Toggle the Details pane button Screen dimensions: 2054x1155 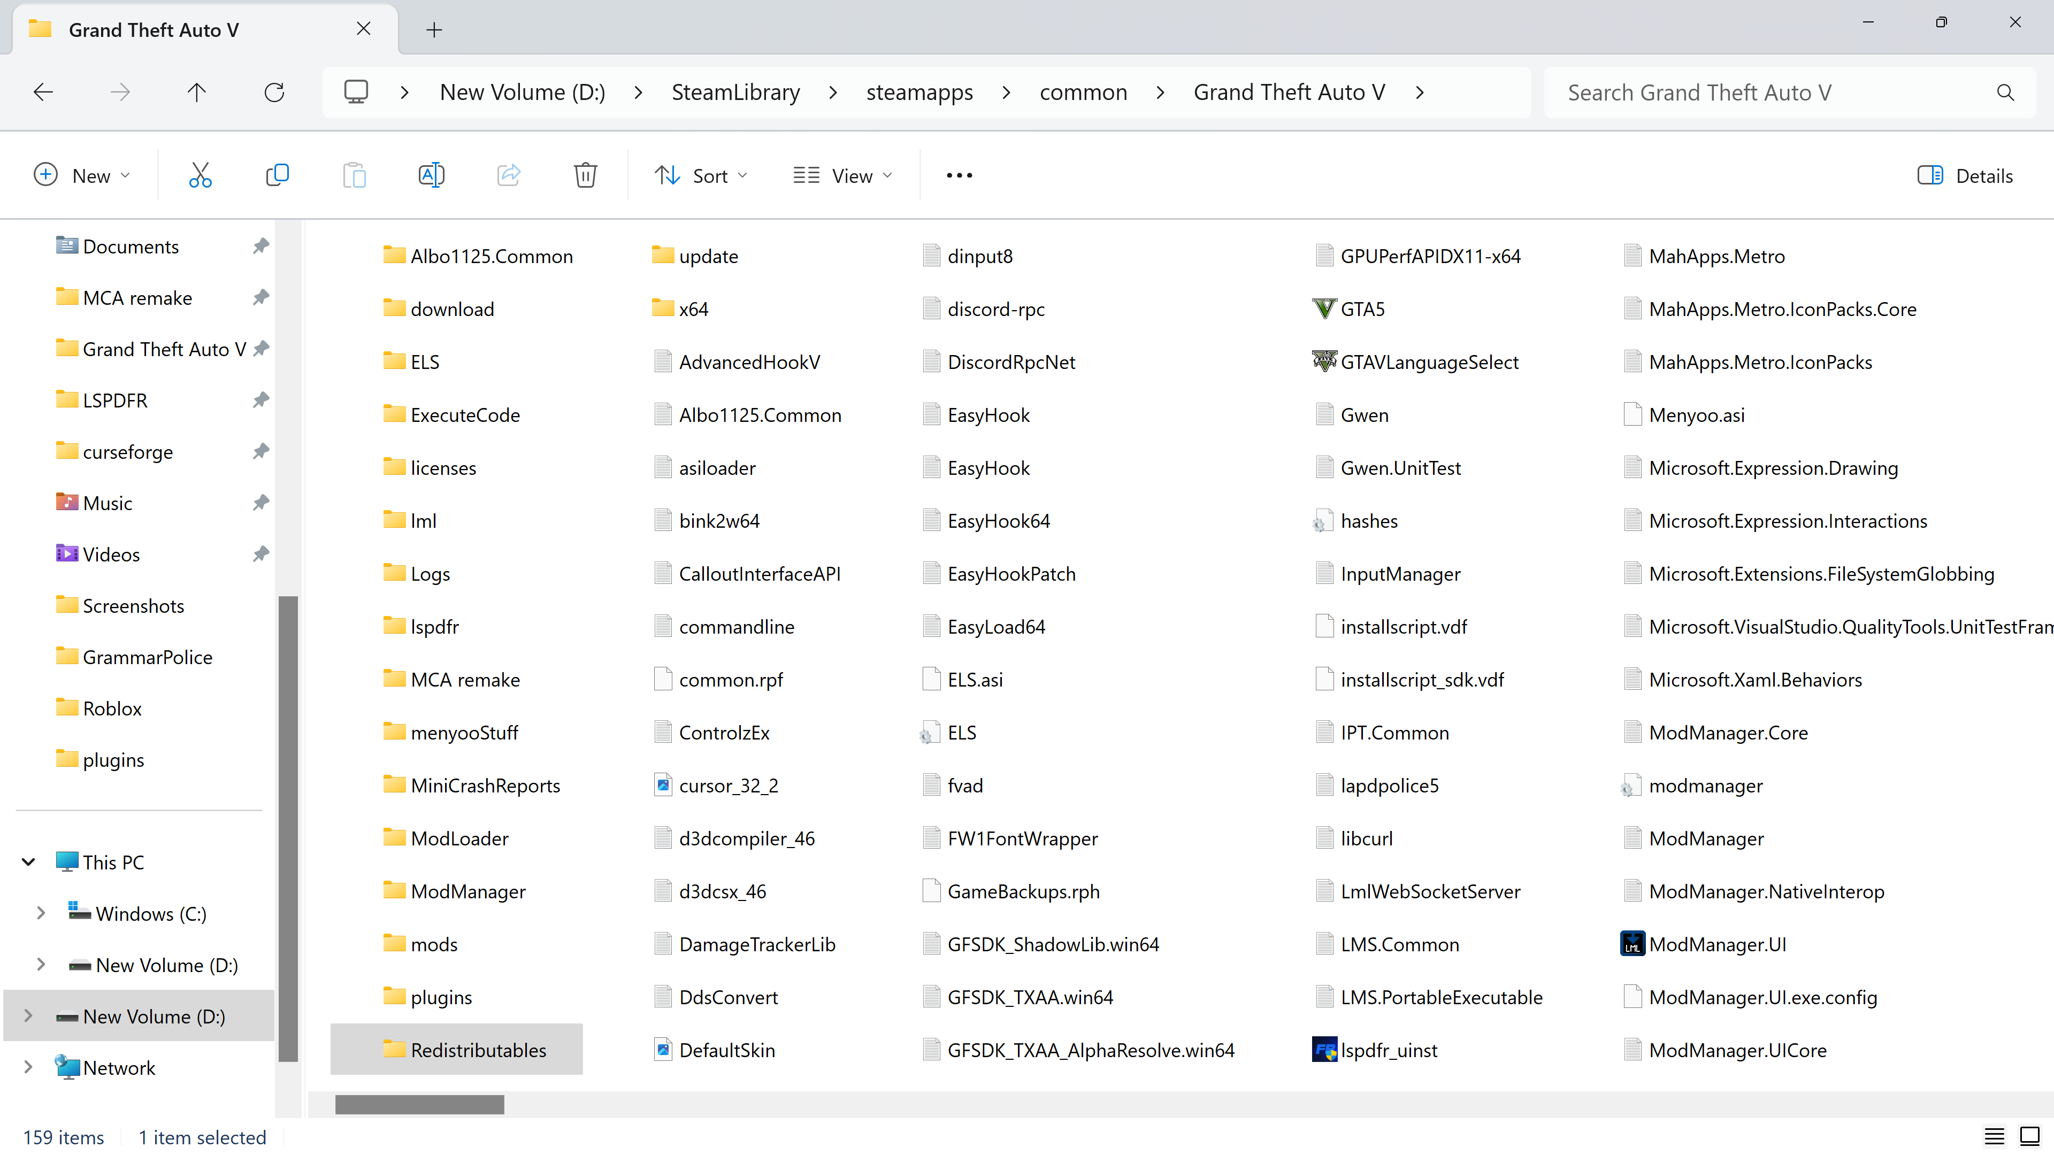(x=1966, y=175)
